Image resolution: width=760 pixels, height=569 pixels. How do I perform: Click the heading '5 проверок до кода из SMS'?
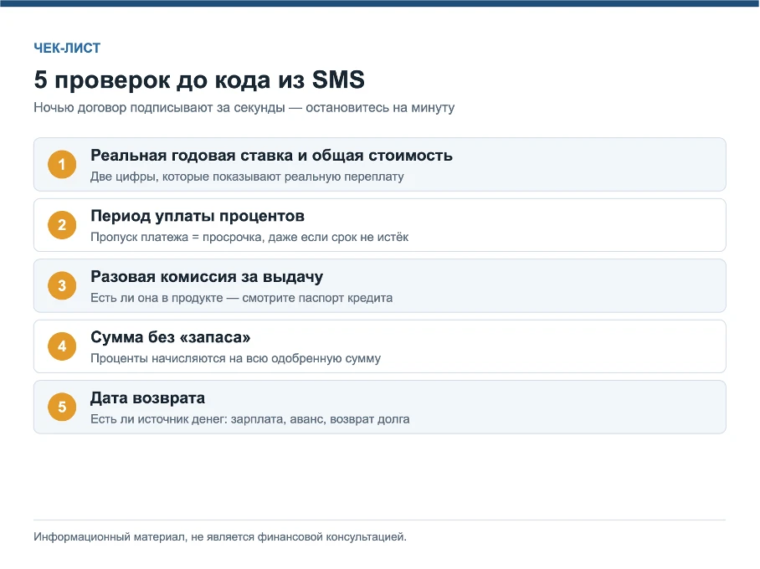(x=199, y=79)
